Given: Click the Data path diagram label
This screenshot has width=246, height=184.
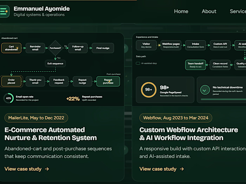Looking at the screenshot, I should (141, 56).
